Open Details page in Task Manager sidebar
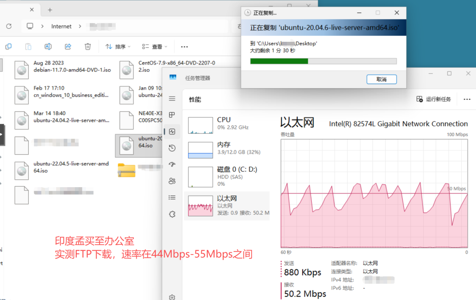This screenshot has width=476, height=300. coord(172,197)
